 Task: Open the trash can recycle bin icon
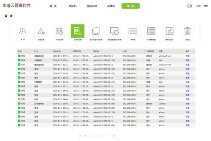point(188,31)
